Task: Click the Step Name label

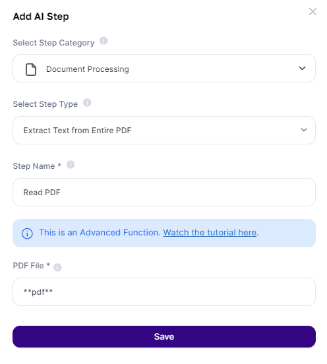Action: pyautogui.click(x=37, y=166)
